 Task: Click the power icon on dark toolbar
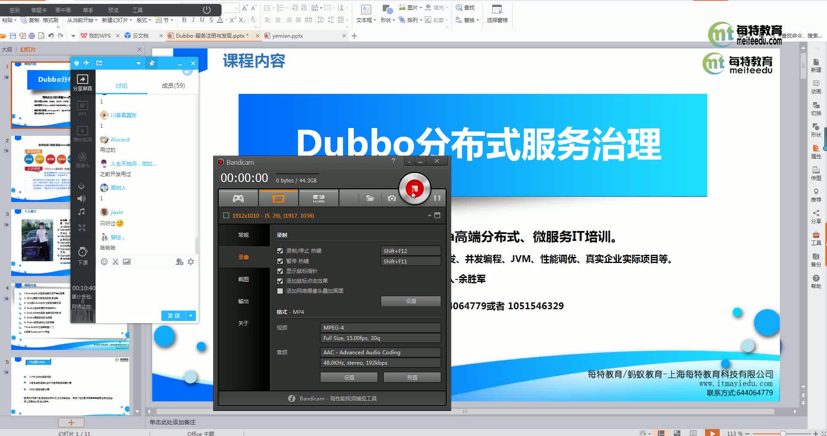tap(207, 10)
